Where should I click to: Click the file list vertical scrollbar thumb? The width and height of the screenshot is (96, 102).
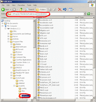pyautogui.click(x=94, y=43)
